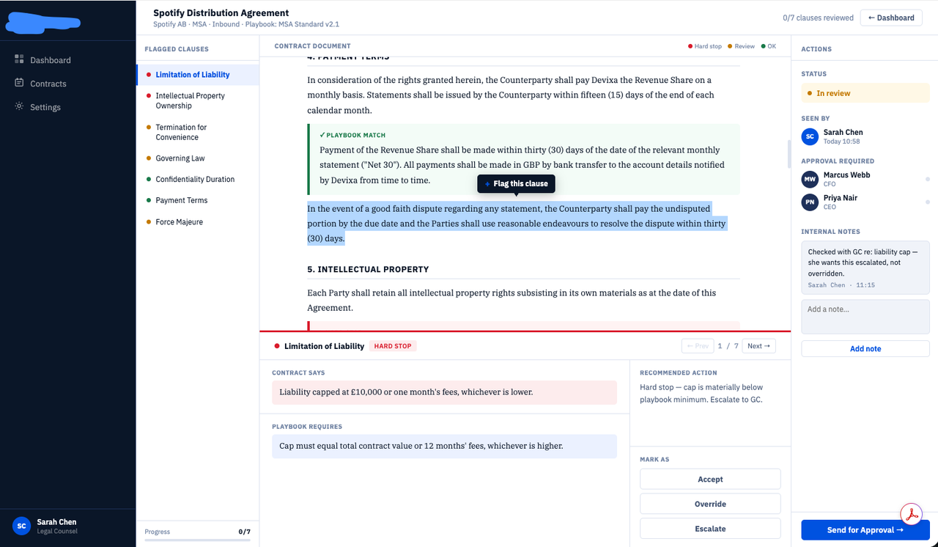938x547 pixels.
Task: Mark clause as Accept
Action: click(710, 480)
